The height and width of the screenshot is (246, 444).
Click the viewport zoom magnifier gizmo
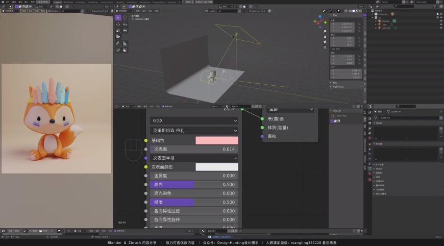coord(325,32)
